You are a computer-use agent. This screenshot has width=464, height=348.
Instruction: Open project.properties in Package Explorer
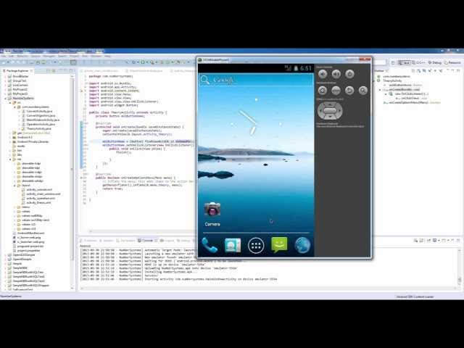click(28, 250)
